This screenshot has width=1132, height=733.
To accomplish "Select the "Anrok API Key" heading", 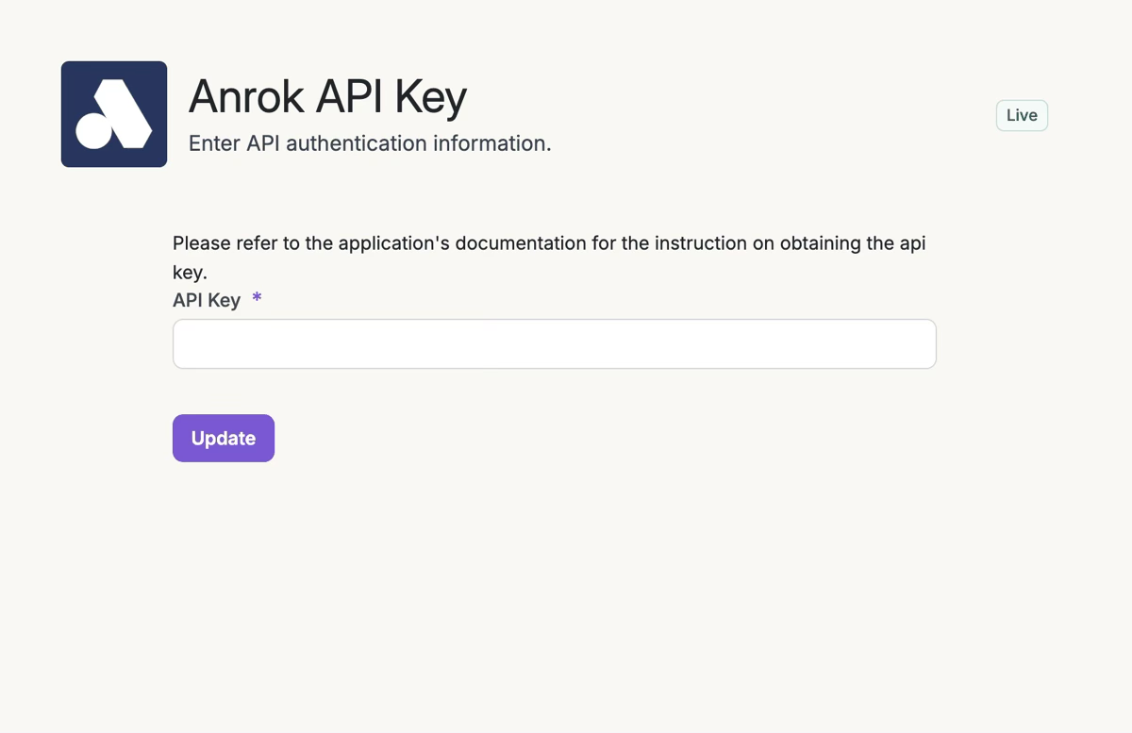I will pyautogui.click(x=327, y=96).
